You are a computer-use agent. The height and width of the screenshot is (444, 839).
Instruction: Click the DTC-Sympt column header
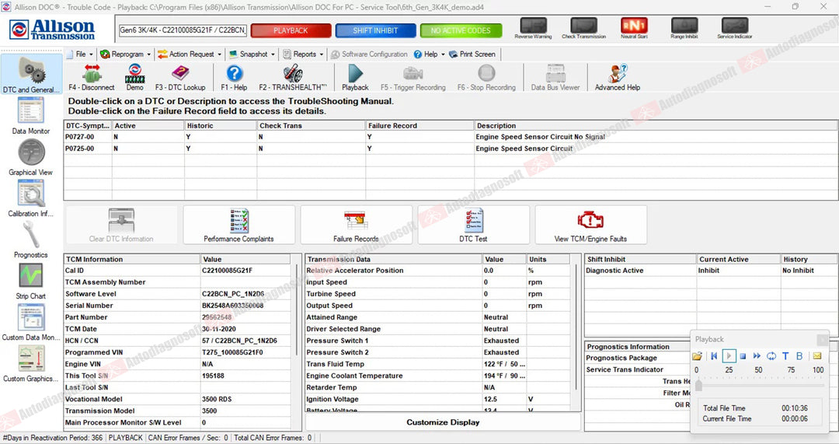click(88, 125)
